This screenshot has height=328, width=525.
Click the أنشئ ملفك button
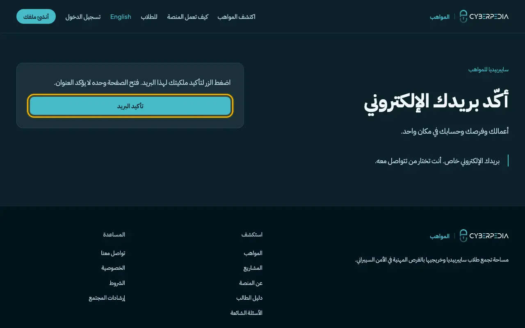click(36, 16)
